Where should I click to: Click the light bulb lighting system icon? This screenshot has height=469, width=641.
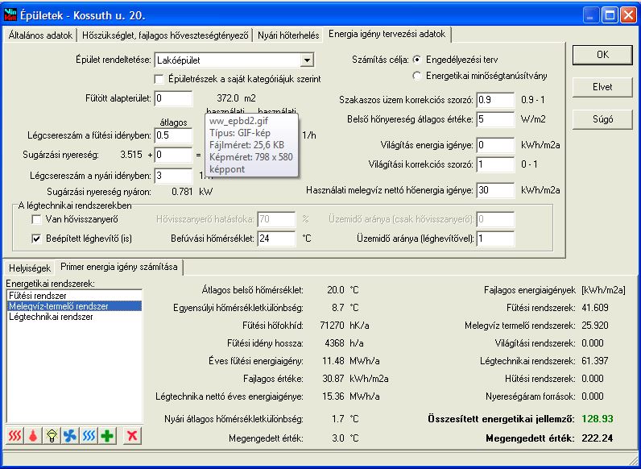pyautogui.click(x=52, y=436)
